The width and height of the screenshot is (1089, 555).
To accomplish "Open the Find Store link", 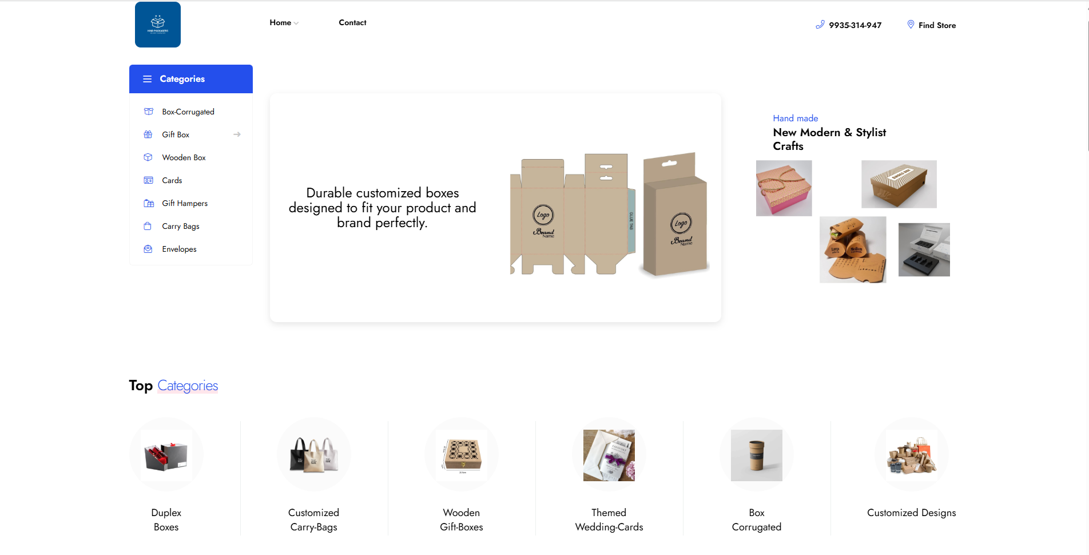I will point(937,25).
